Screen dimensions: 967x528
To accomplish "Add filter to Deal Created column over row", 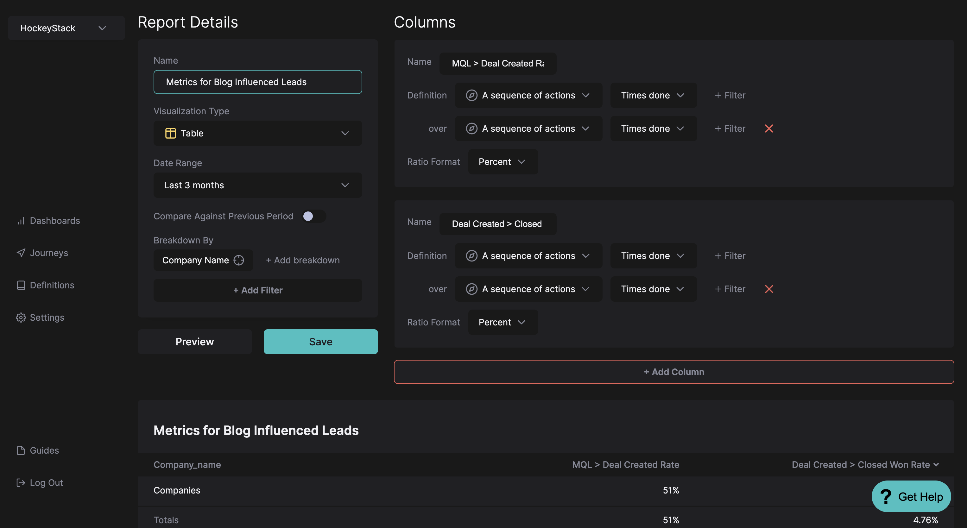I will click(x=730, y=289).
